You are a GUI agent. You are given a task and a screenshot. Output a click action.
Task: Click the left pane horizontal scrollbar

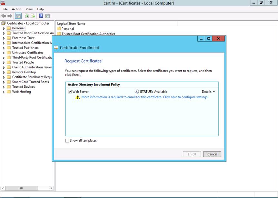pos(22,188)
